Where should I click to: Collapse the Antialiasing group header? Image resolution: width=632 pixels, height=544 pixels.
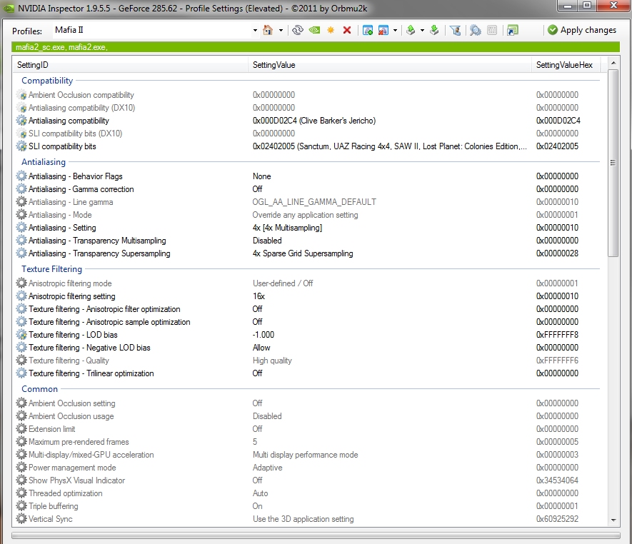44,162
